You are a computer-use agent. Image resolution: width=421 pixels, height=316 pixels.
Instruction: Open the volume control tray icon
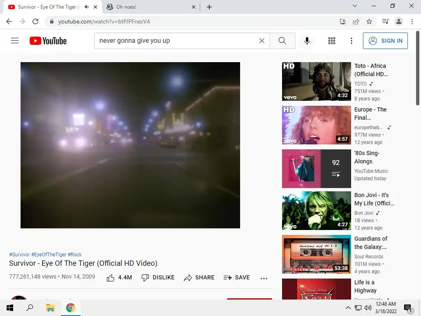368,308
